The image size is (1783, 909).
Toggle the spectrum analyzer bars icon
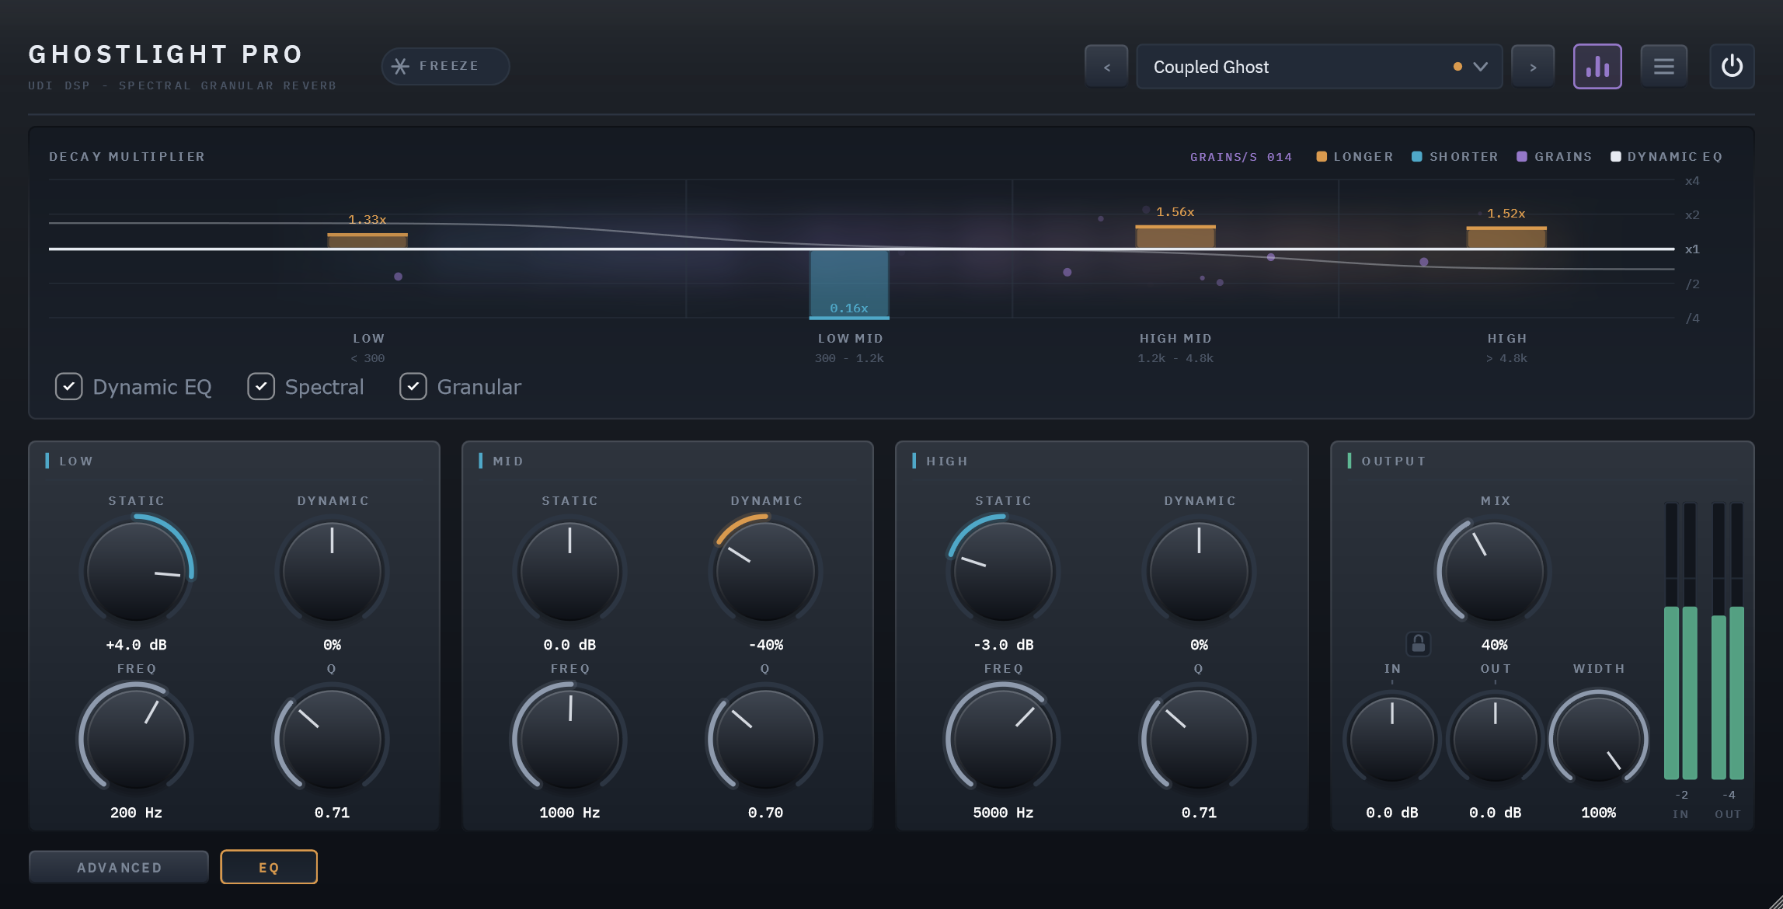tap(1597, 67)
